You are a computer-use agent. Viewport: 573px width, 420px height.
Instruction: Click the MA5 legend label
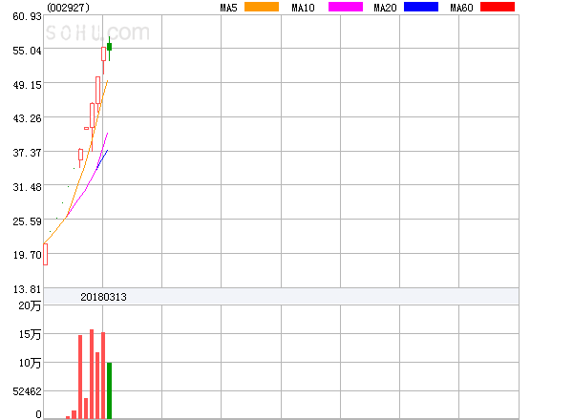click(x=228, y=8)
